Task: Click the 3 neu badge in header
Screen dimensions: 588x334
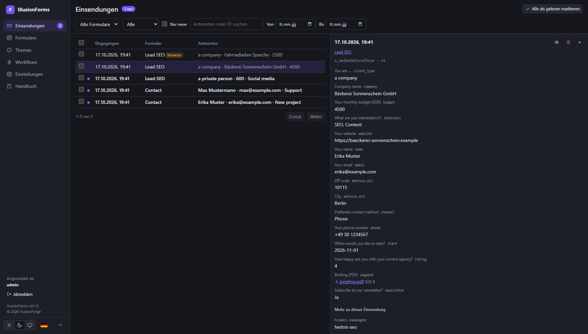Action: pyautogui.click(x=128, y=9)
